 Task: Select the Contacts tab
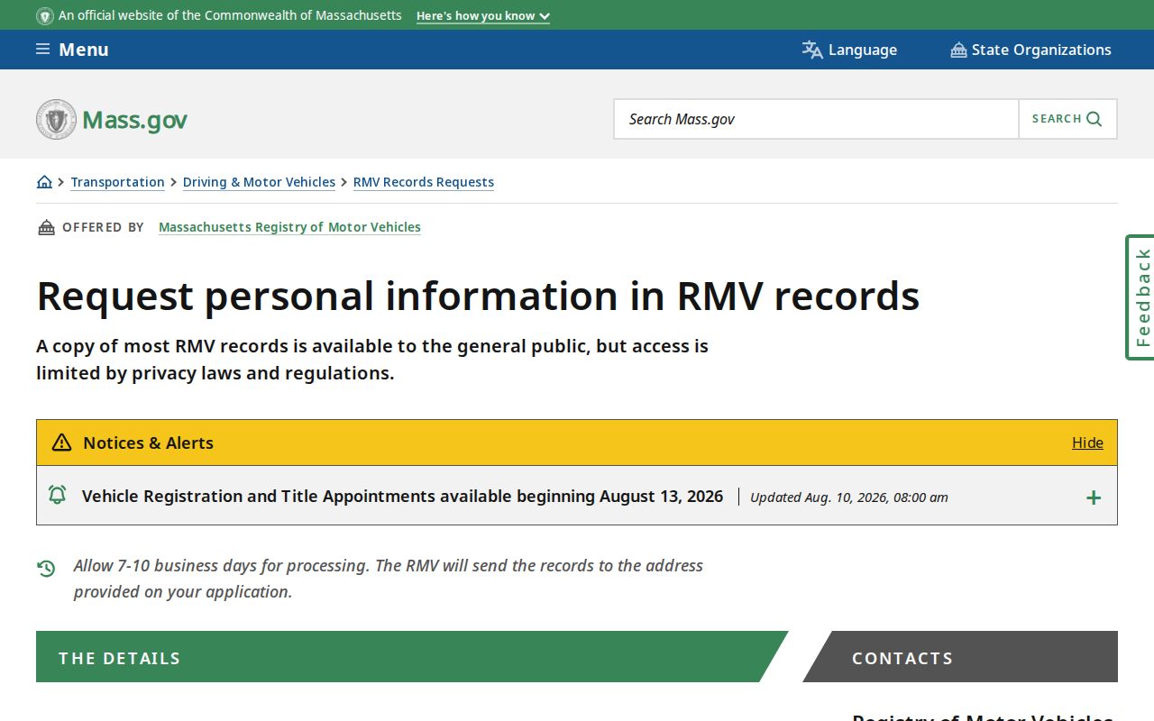[960, 657]
